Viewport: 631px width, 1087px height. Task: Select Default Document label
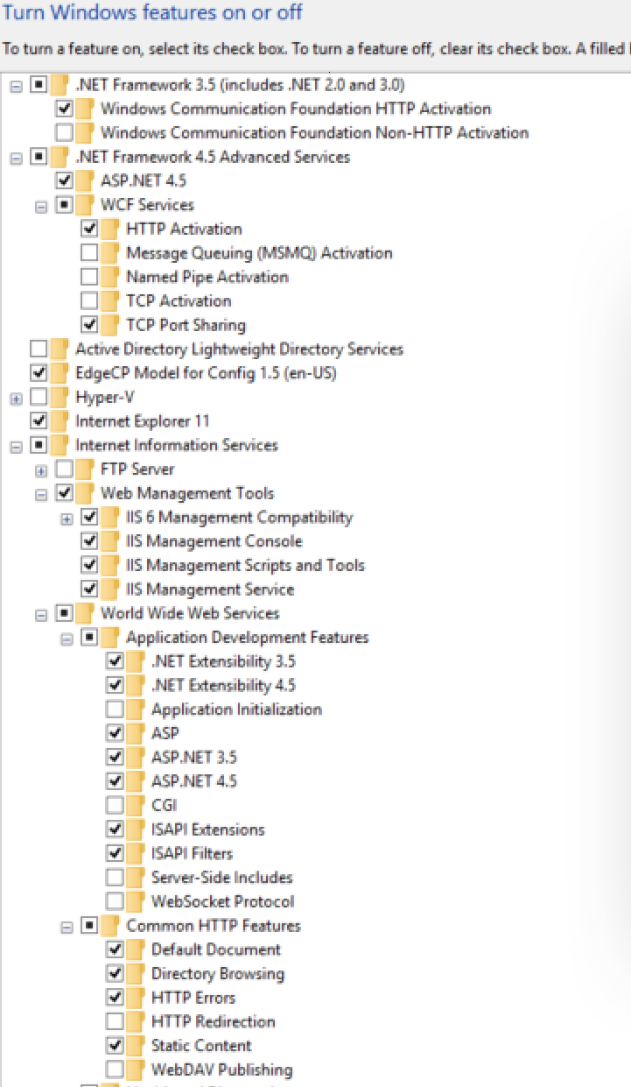215,949
